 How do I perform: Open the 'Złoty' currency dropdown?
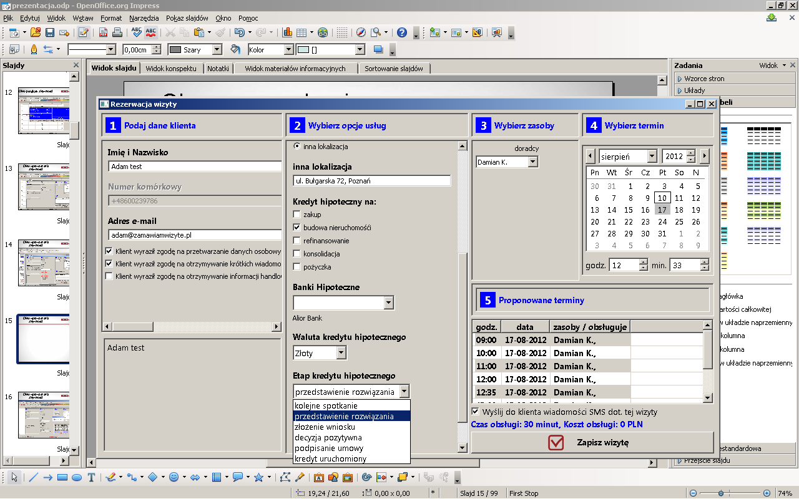[x=341, y=353]
